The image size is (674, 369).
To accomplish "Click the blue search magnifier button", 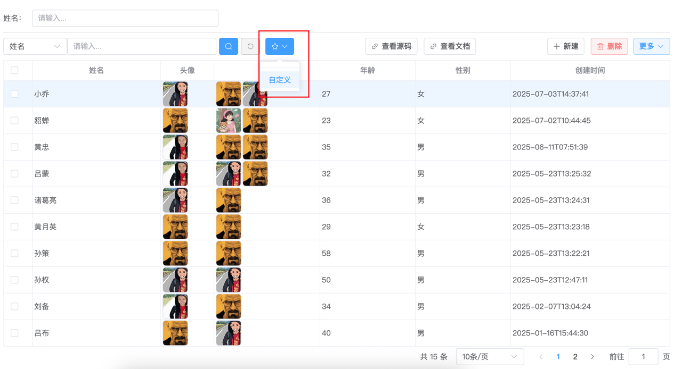I will [x=229, y=46].
